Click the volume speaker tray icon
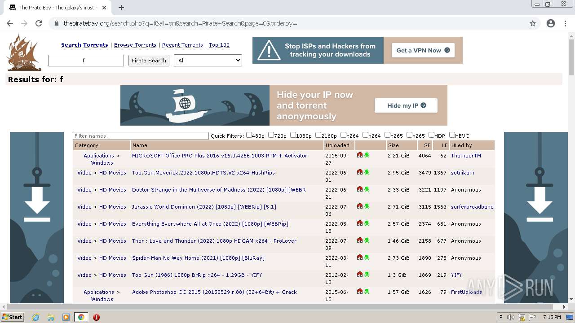The width and height of the screenshot is (575, 323). pyautogui.click(x=511, y=317)
